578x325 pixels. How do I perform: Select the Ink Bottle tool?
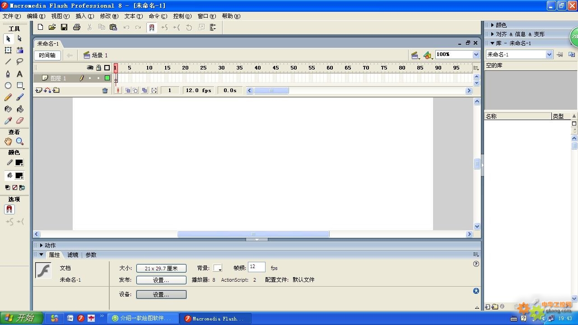[8, 109]
